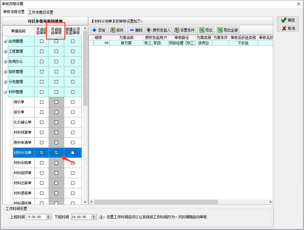Click the 添加 (add) plus icon
Image resolution: width=304 pixels, height=230 pixels.
[x=94, y=30]
